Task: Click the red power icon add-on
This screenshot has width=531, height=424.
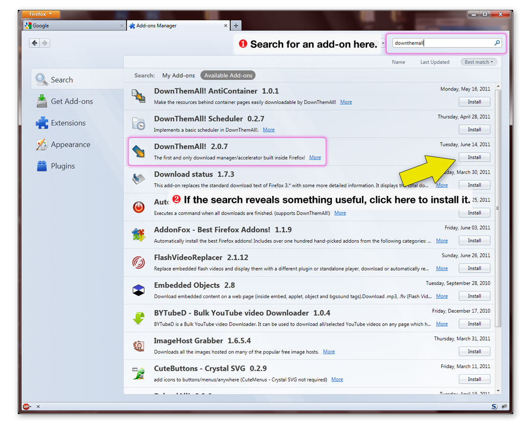Action: pos(138,207)
